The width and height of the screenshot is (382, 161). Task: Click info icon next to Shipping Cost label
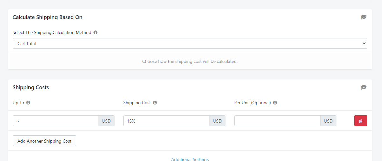155,103
